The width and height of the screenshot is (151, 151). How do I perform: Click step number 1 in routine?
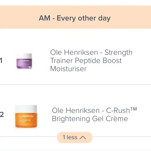tap(1, 61)
